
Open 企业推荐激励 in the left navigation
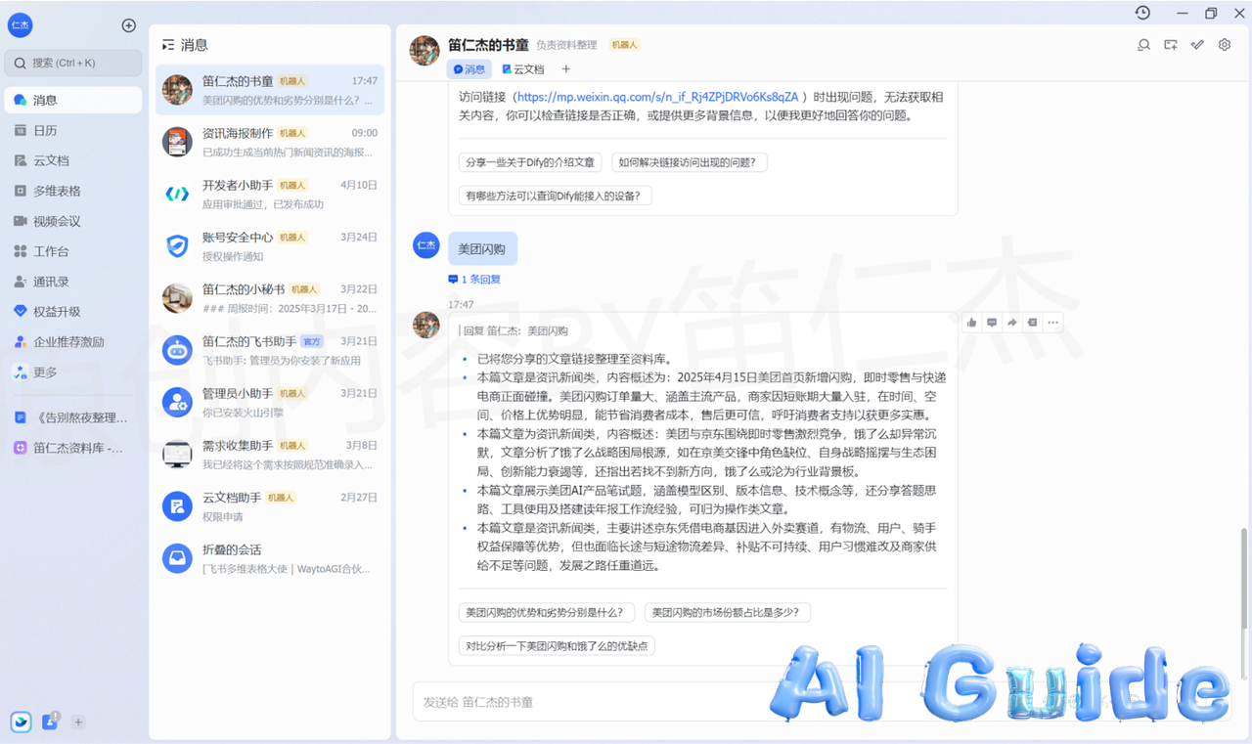(73, 342)
